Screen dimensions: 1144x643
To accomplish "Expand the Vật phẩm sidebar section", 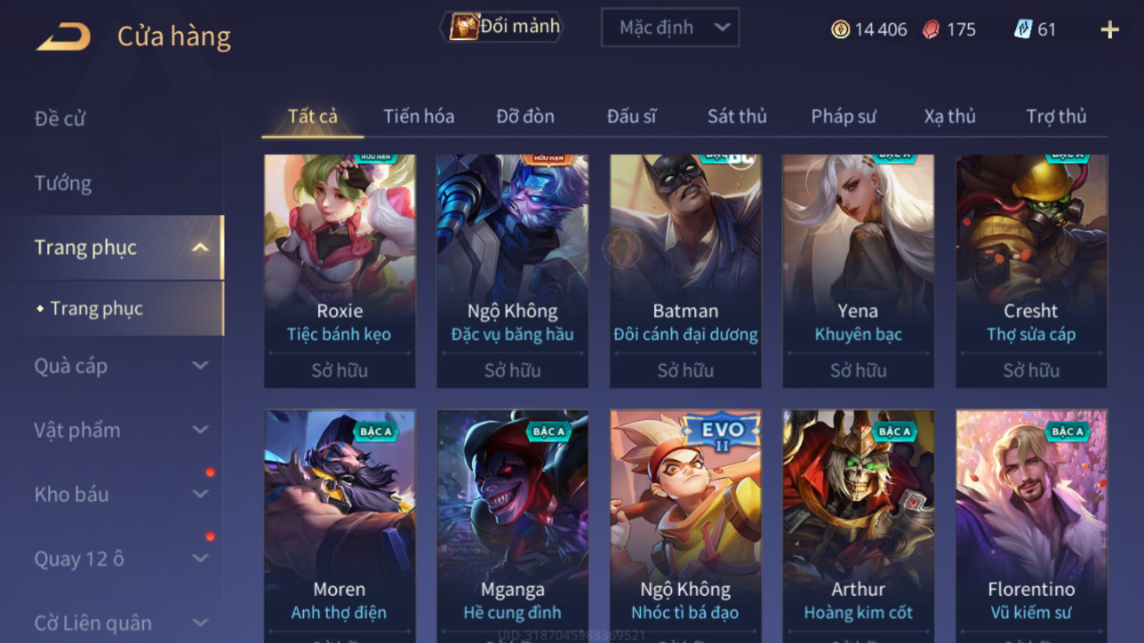I will click(x=201, y=430).
